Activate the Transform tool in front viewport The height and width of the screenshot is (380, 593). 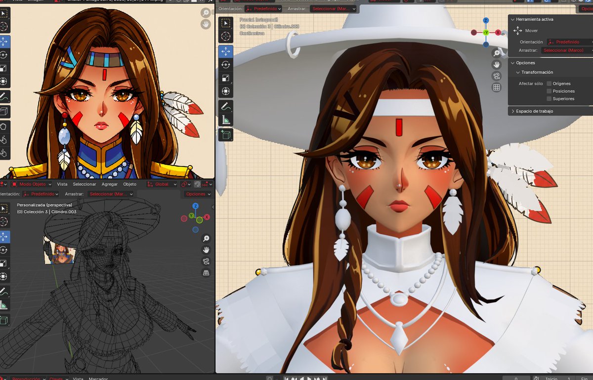[226, 91]
